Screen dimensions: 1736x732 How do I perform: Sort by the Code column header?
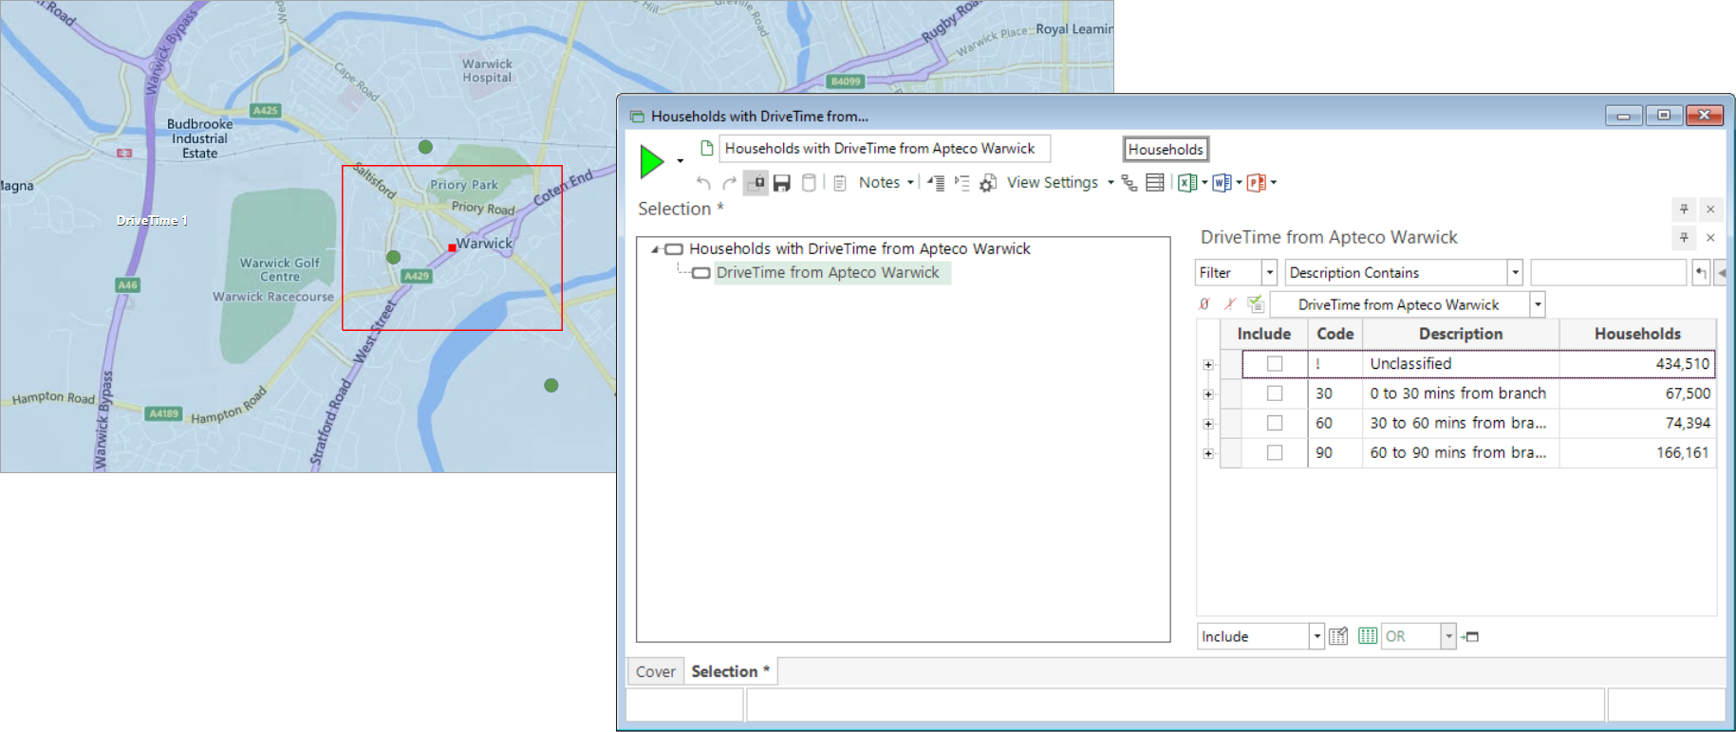pos(1335,334)
